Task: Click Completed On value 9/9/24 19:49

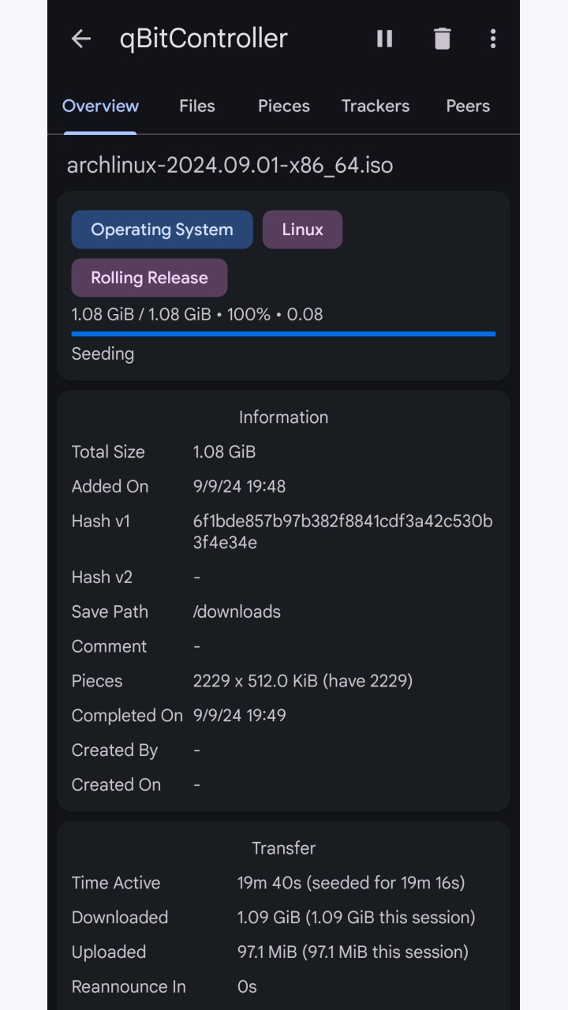Action: [239, 716]
